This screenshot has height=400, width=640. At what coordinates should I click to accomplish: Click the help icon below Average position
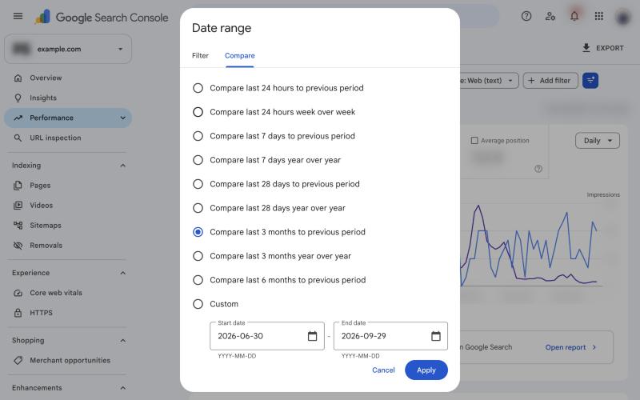pyautogui.click(x=538, y=169)
